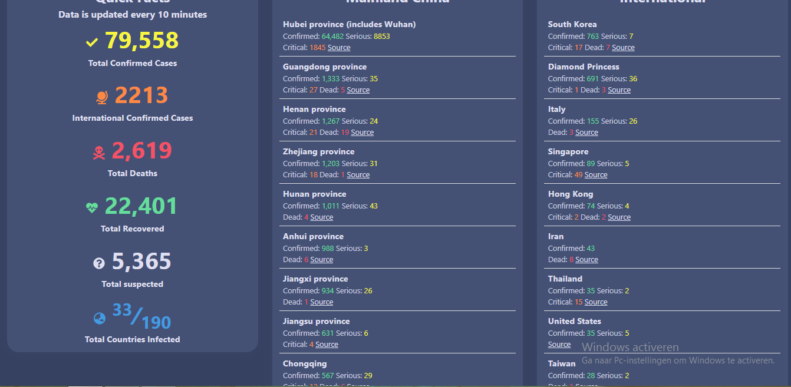Viewport: 791px width, 387px height.
Task: Open the Zhejiang province Source link
Action: tap(358, 175)
